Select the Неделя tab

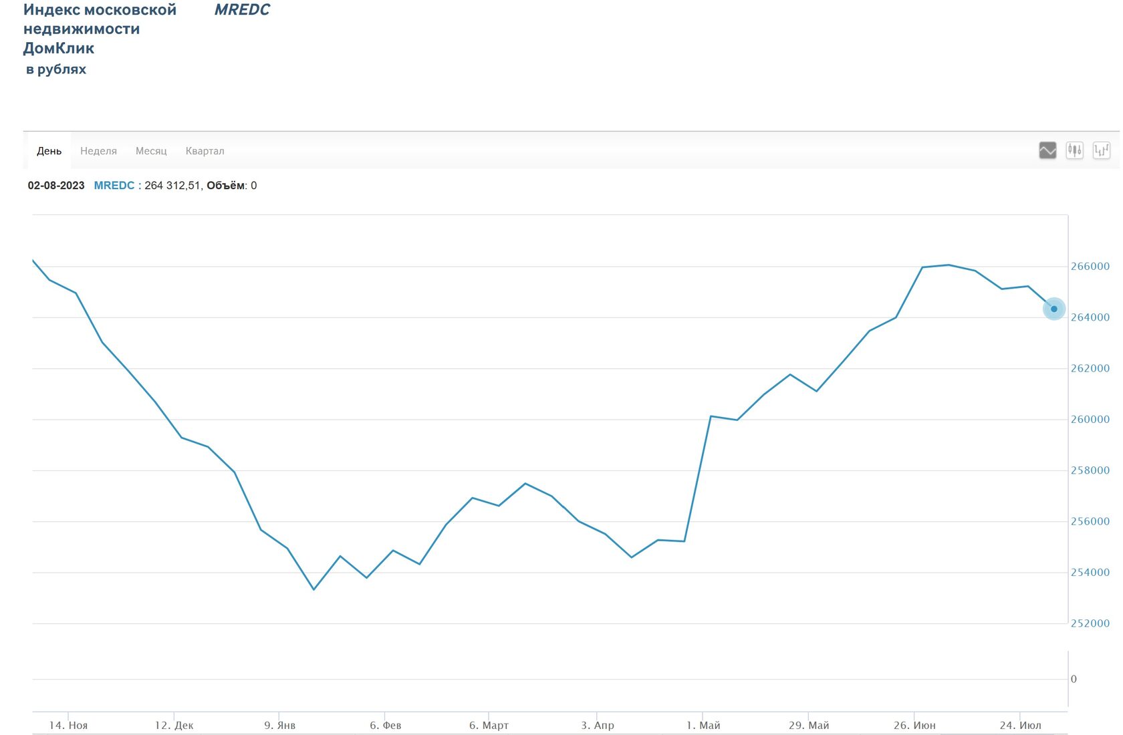click(x=98, y=151)
